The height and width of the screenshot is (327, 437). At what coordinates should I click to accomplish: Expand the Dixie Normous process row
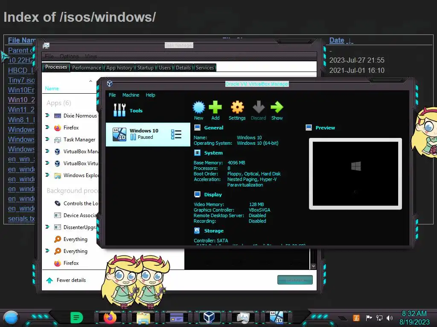(x=47, y=115)
